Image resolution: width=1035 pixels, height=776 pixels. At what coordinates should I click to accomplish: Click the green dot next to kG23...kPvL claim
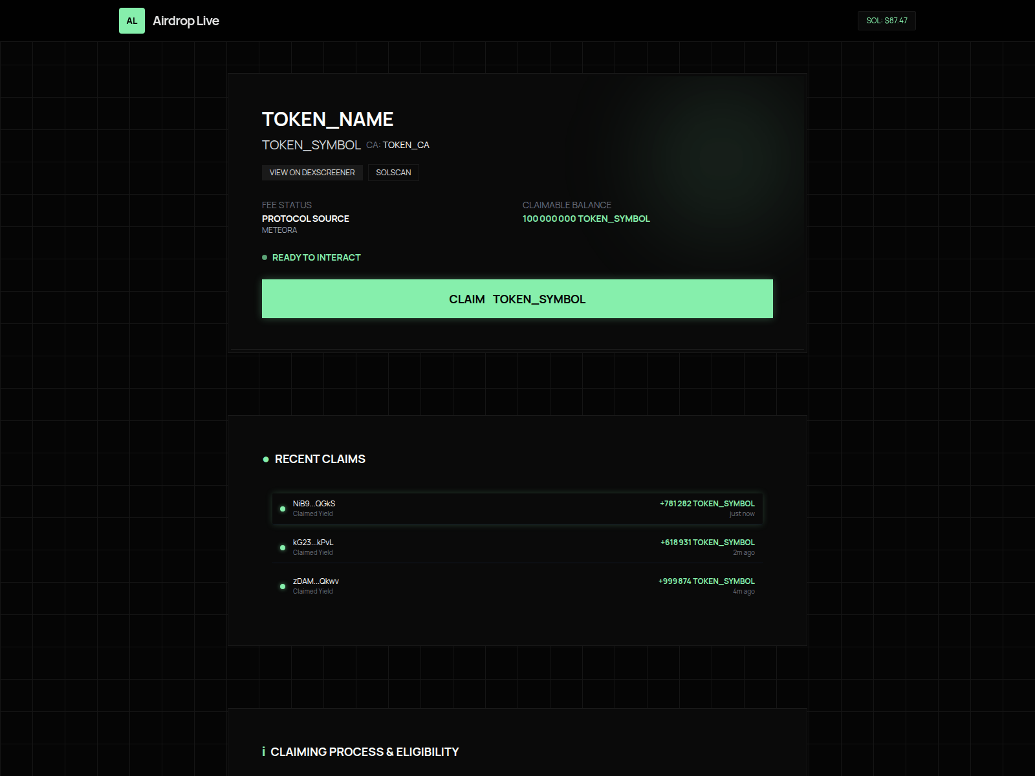click(x=283, y=547)
